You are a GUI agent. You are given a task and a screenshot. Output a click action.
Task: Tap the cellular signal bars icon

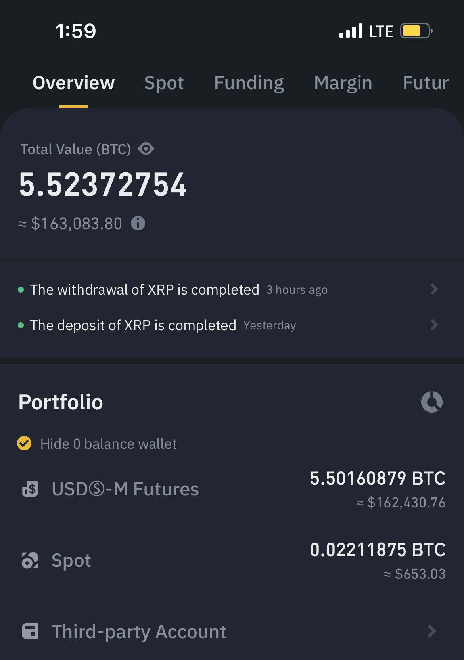click(x=351, y=31)
